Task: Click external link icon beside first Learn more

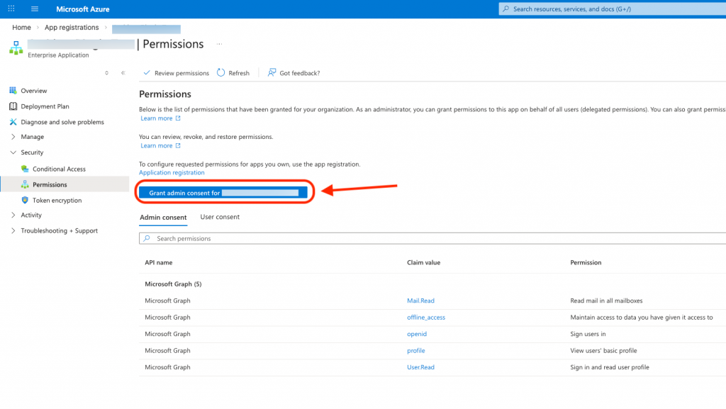Action: (178, 118)
